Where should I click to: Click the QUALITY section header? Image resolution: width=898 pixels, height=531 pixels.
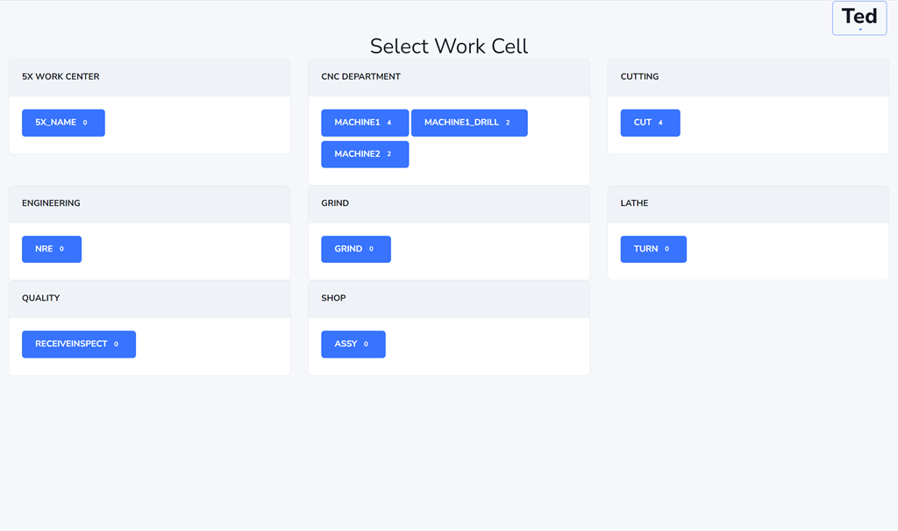[41, 298]
